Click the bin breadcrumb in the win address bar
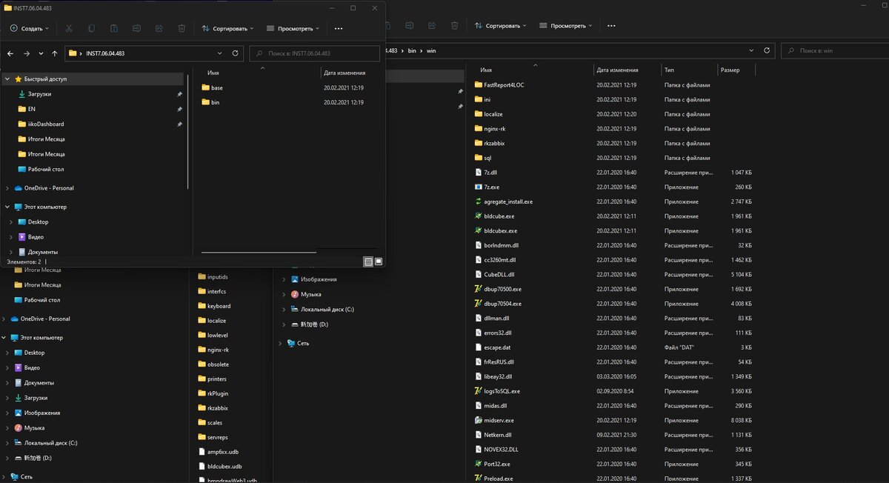 pos(412,50)
